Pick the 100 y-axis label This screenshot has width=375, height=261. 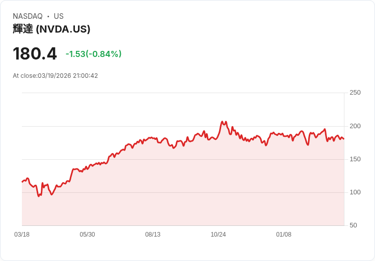click(x=355, y=192)
